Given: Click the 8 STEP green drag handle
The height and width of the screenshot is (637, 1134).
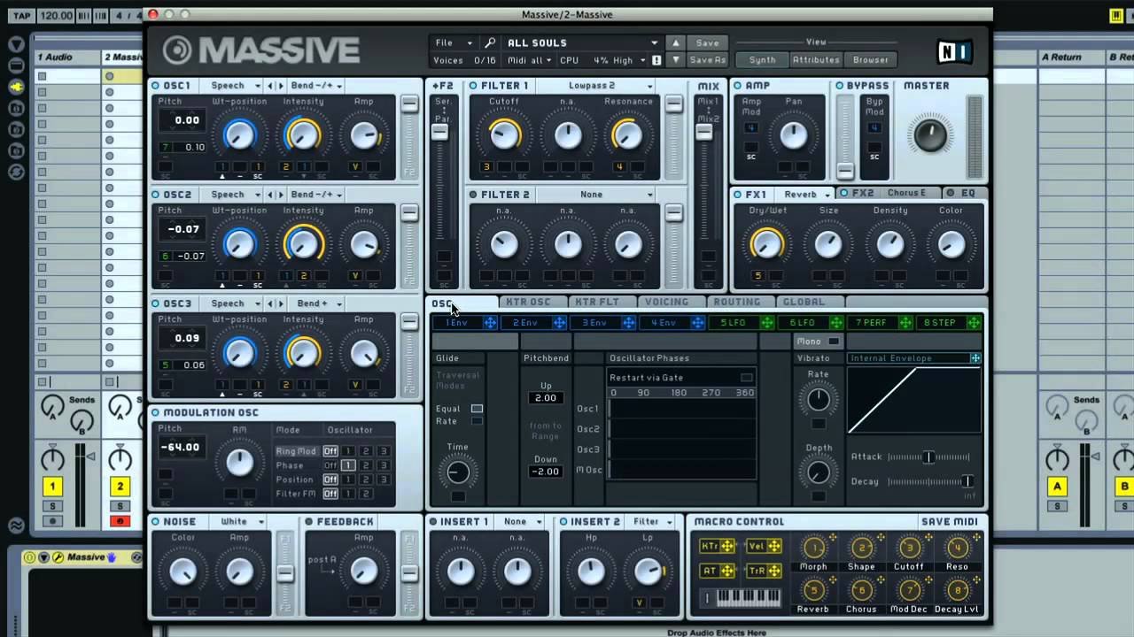Looking at the screenshot, I should point(975,323).
